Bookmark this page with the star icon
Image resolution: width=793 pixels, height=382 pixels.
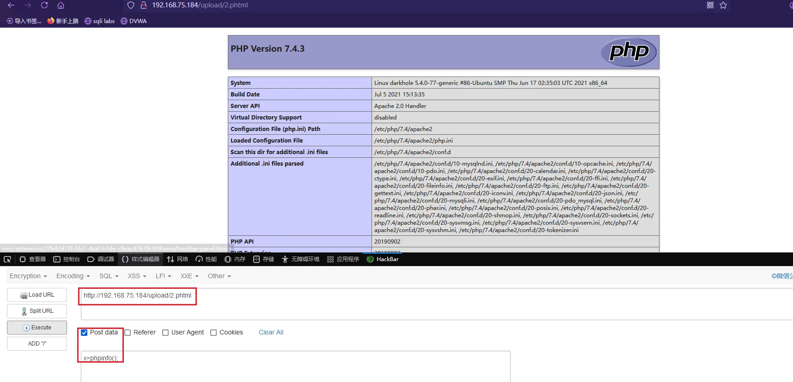coord(723,5)
